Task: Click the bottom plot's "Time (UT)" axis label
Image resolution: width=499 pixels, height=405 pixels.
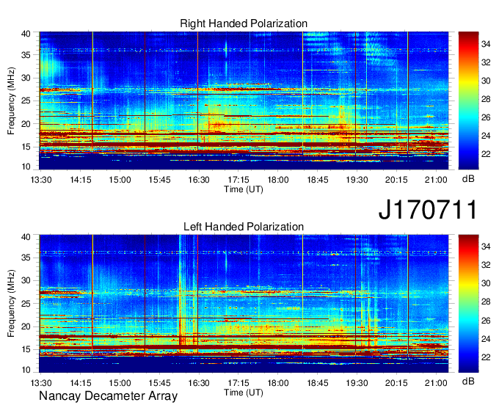Action: pyautogui.click(x=244, y=393)
